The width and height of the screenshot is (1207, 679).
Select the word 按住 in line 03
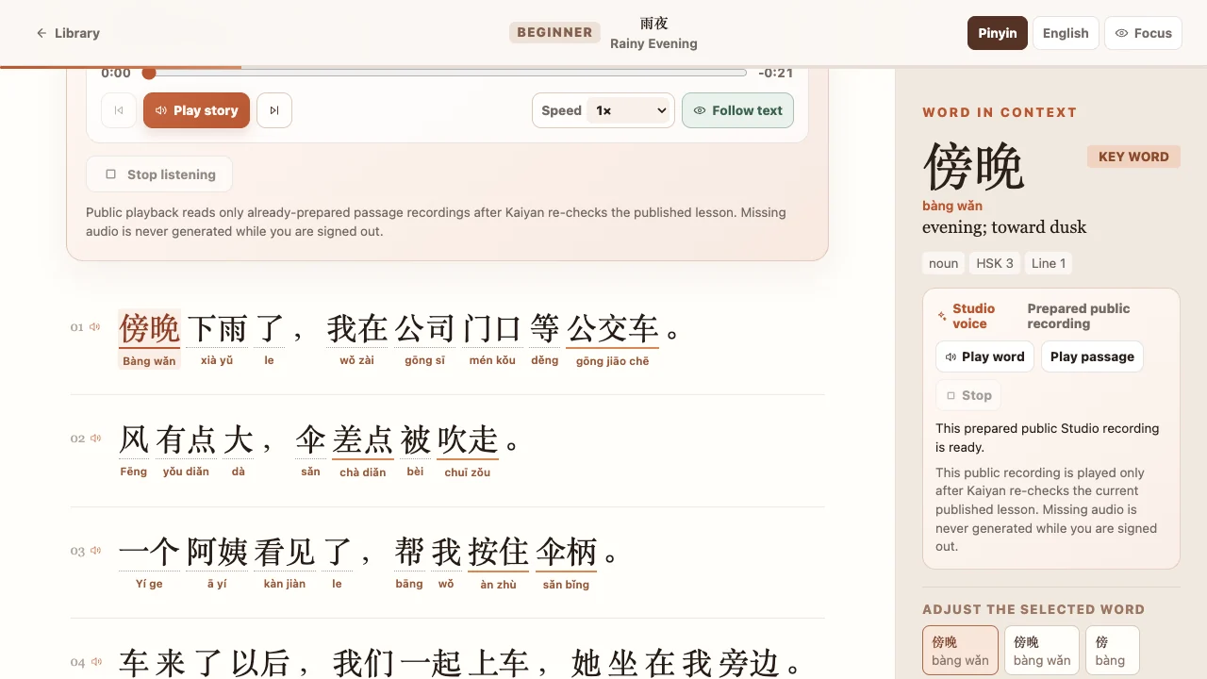click(499, 563)
